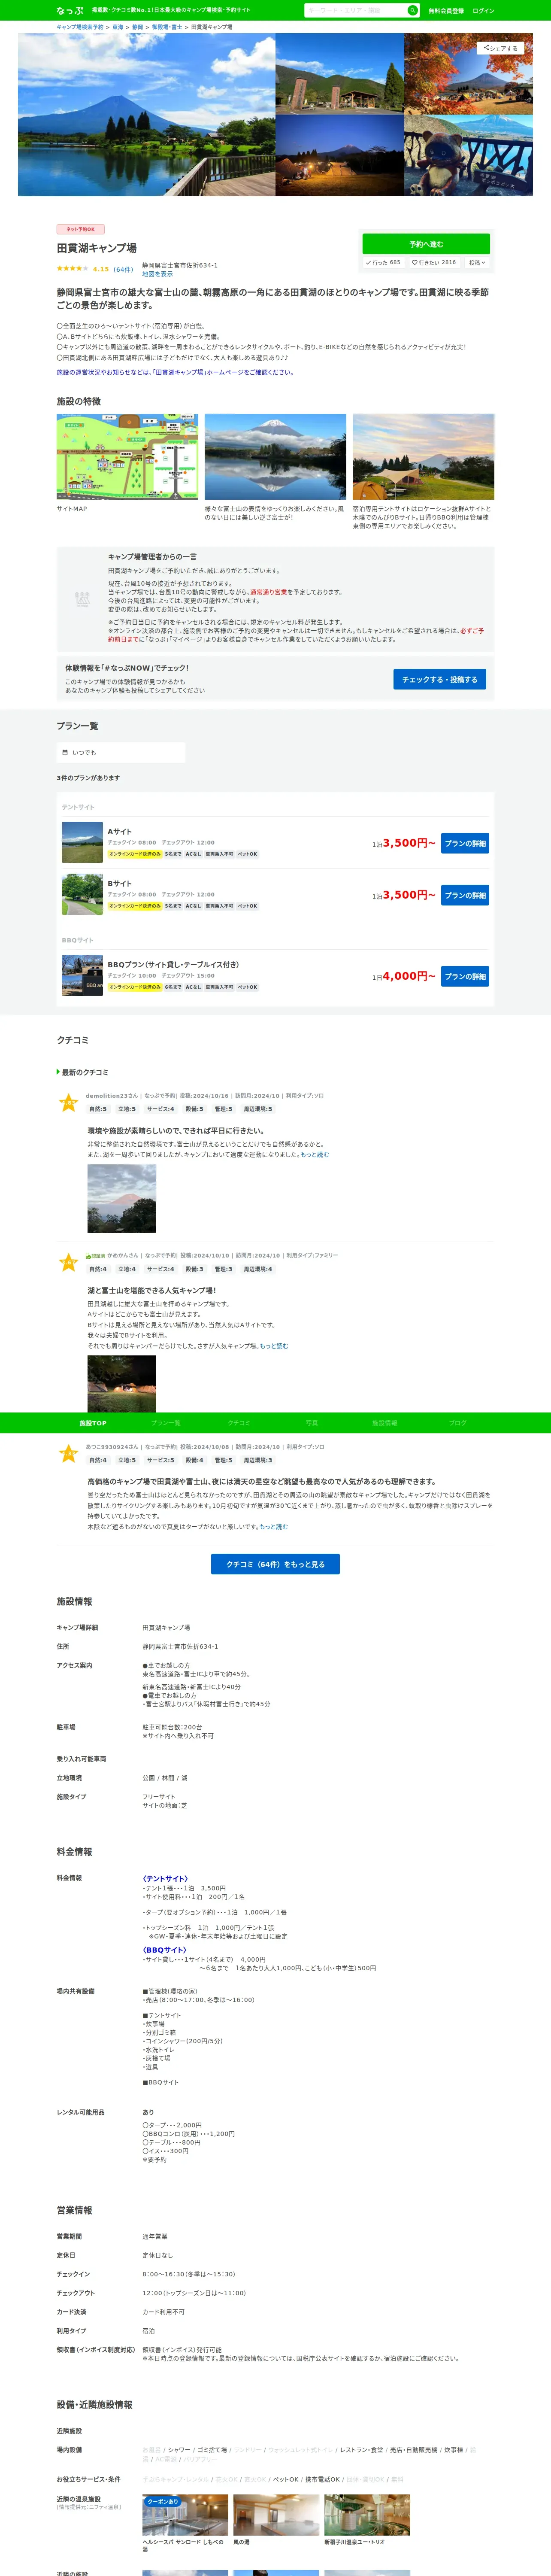Select the クチコミ tab in green bar

[x=239, y=1423]
